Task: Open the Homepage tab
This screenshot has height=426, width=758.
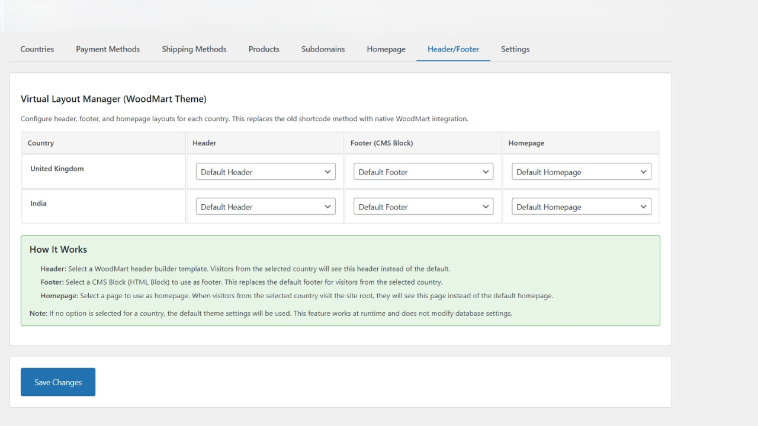Action: tap(386, 49)
